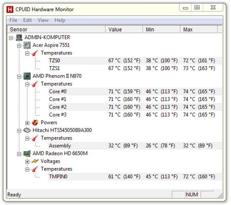Collapse the AMD Phenom II N970 node
Image resolution: width=231 pixels, height=205 pixels.
click(19, 77)
